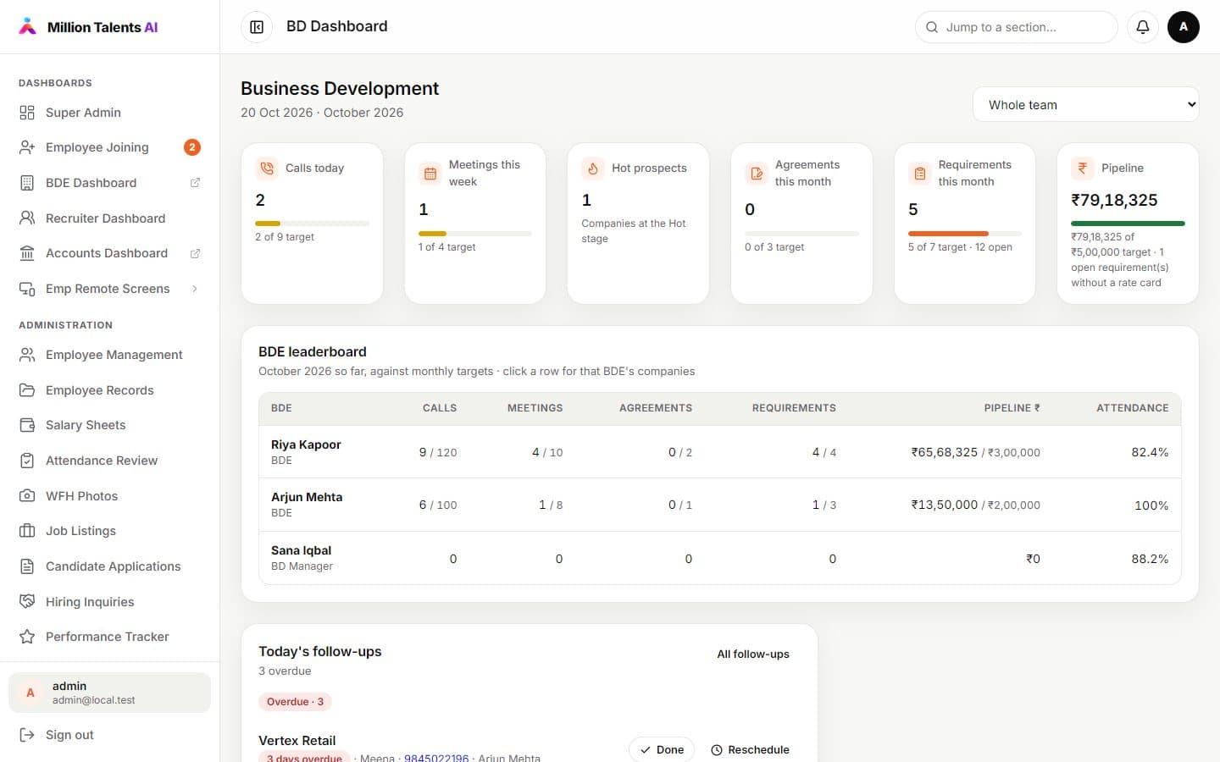The height and width of the screenshot is (762, 1220).
Task: Focus the Jump to a section search field
Action: coord(1017,27)
